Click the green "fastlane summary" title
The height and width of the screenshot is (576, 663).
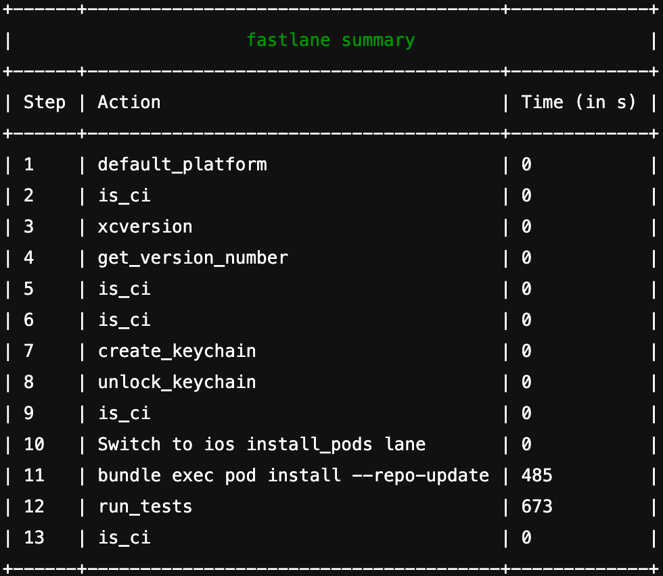pos(330,41)
